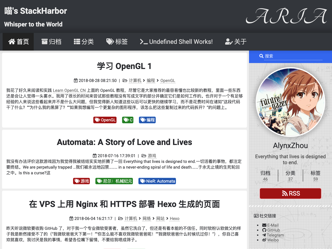Click the Telegram paper-plane icon
This screenshot has width=332, height=249.
(264, 235)
